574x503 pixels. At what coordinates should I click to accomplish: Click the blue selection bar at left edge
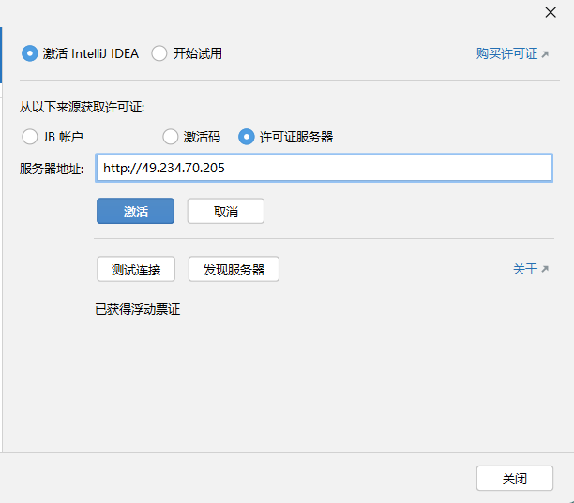pos(2,54)
